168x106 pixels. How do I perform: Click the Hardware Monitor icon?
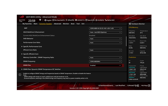[x=130, y=24]
